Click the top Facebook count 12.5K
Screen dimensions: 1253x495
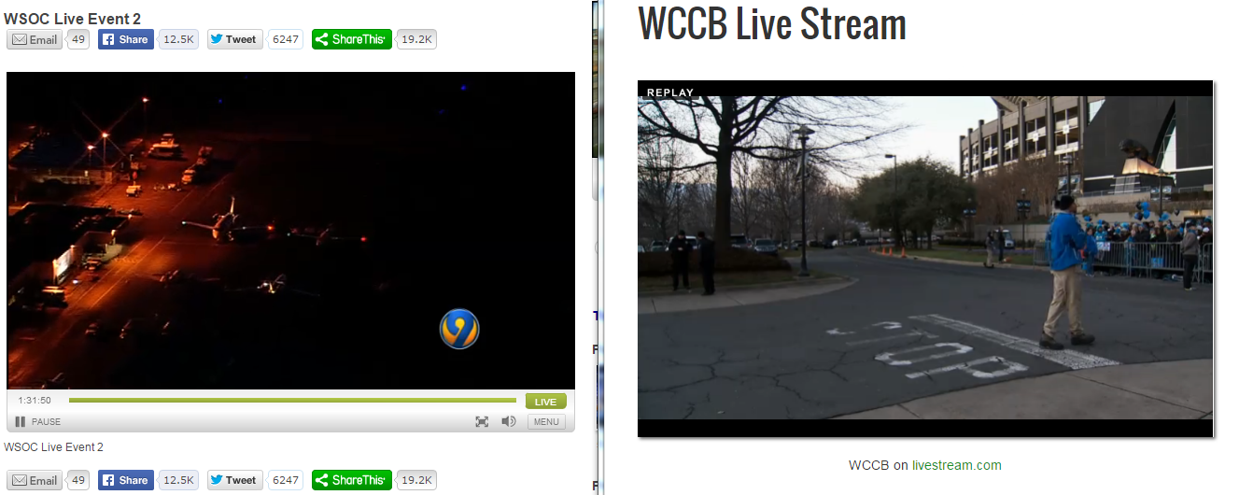[178, 39]
